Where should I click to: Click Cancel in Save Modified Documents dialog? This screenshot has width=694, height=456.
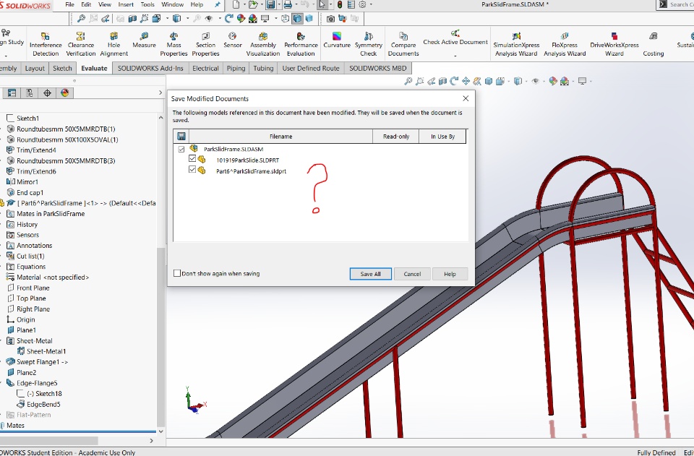pyautogui.click(x=412, y=274)
